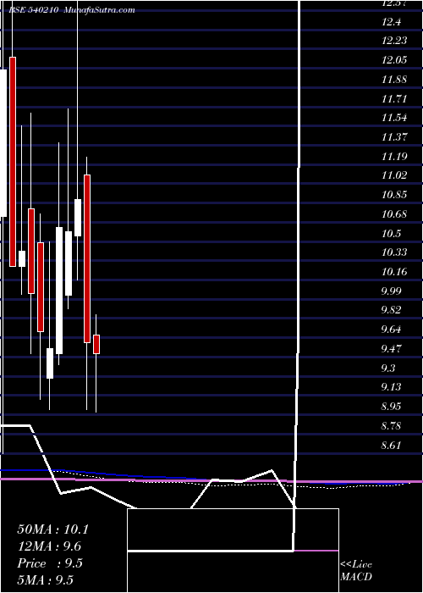Click the MunafaSutra.com watermark text

point(99,10)
